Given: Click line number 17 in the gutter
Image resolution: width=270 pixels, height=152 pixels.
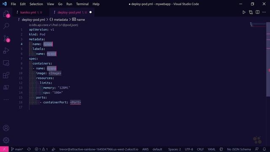Looking at the screenshot, I should [x=21, y=107].
